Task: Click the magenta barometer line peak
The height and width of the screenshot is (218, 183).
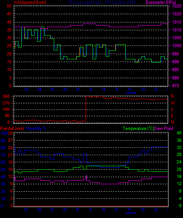Action: coord(90,24)
